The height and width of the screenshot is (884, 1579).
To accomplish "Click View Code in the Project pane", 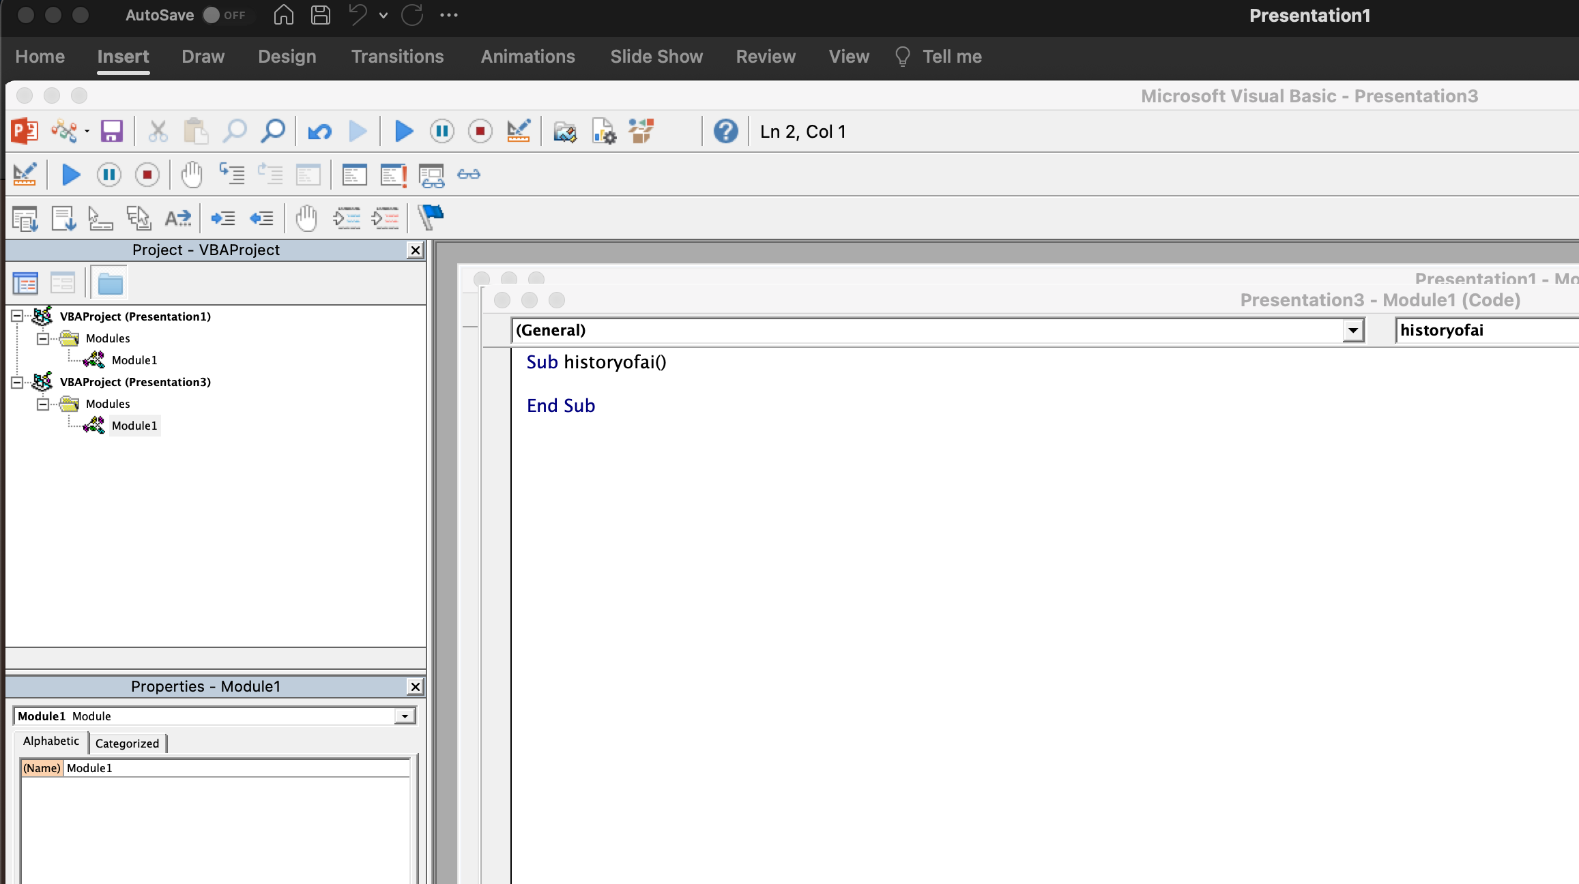I will pos(25,283).
